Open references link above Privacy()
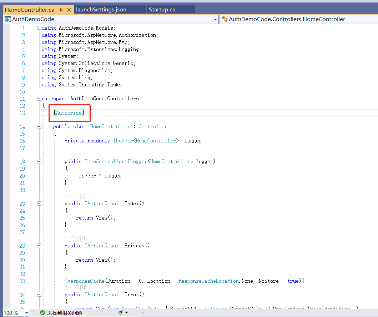The image size is (378, 317). pyautogui.click(x=76, y=239)
